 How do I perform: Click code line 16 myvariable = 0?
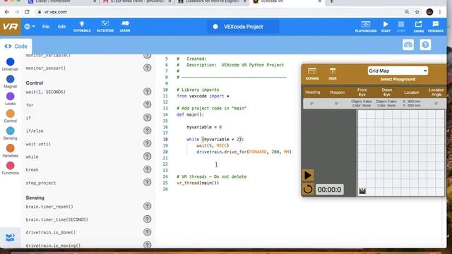[x=204, y=127]
